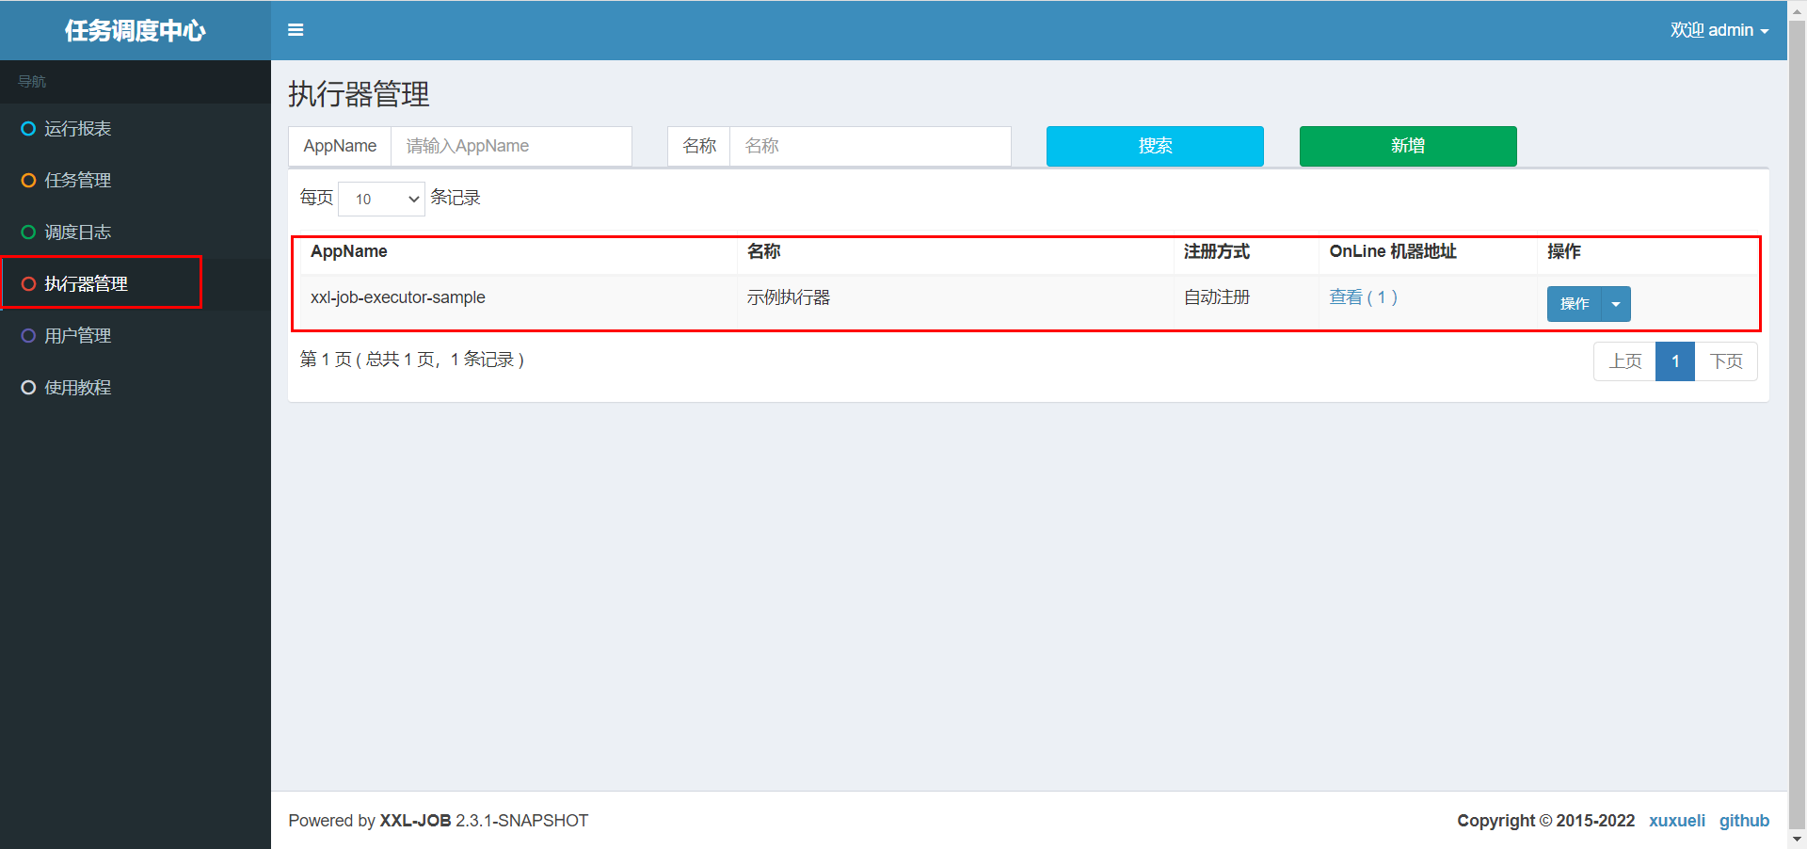Open the 使用教程 tutorial page
1807x849 pixels.
[77, 387]
